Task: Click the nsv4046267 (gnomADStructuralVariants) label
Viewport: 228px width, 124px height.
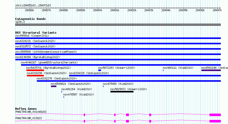Action: tap(49, 62)
